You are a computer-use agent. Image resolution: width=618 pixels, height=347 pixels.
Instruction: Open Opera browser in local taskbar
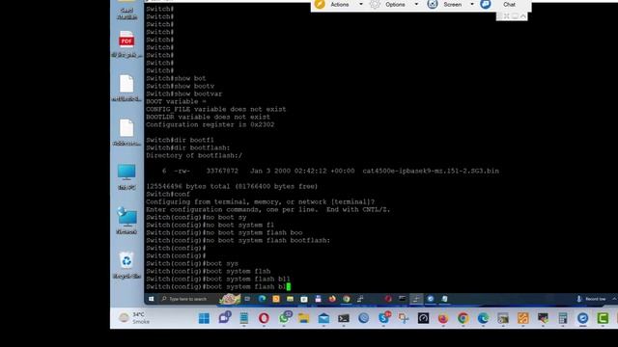click(x=264, y=318)
